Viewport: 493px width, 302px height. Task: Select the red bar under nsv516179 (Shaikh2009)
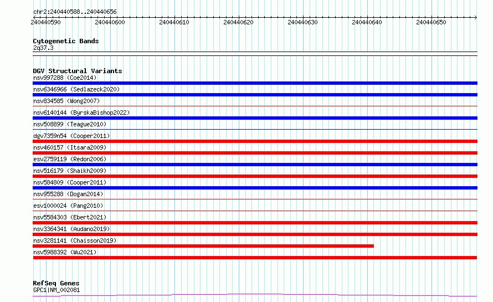[x=255, y=176]
